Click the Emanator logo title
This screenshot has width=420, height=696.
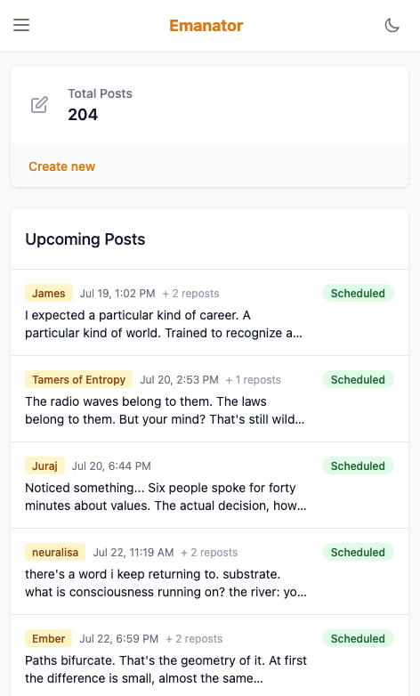206,26
